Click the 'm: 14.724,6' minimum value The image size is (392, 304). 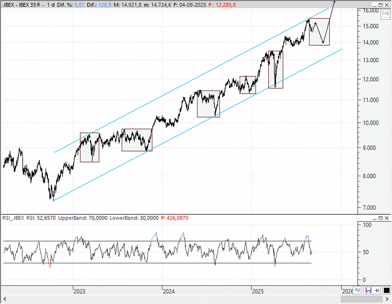tap(157, 5)
